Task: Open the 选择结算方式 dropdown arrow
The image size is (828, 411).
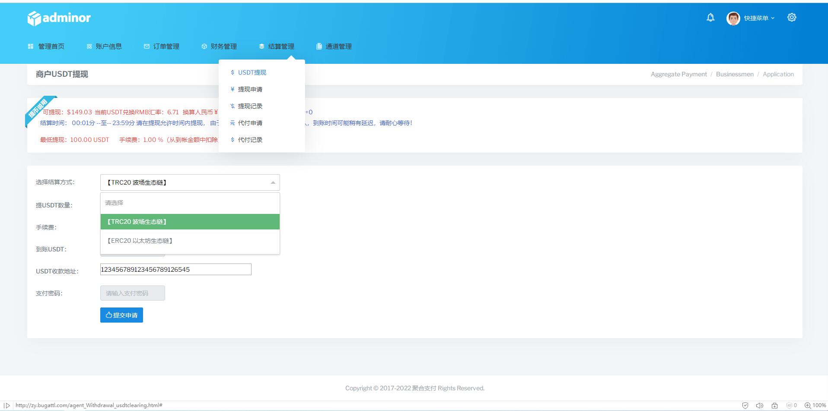Action: 273,182
